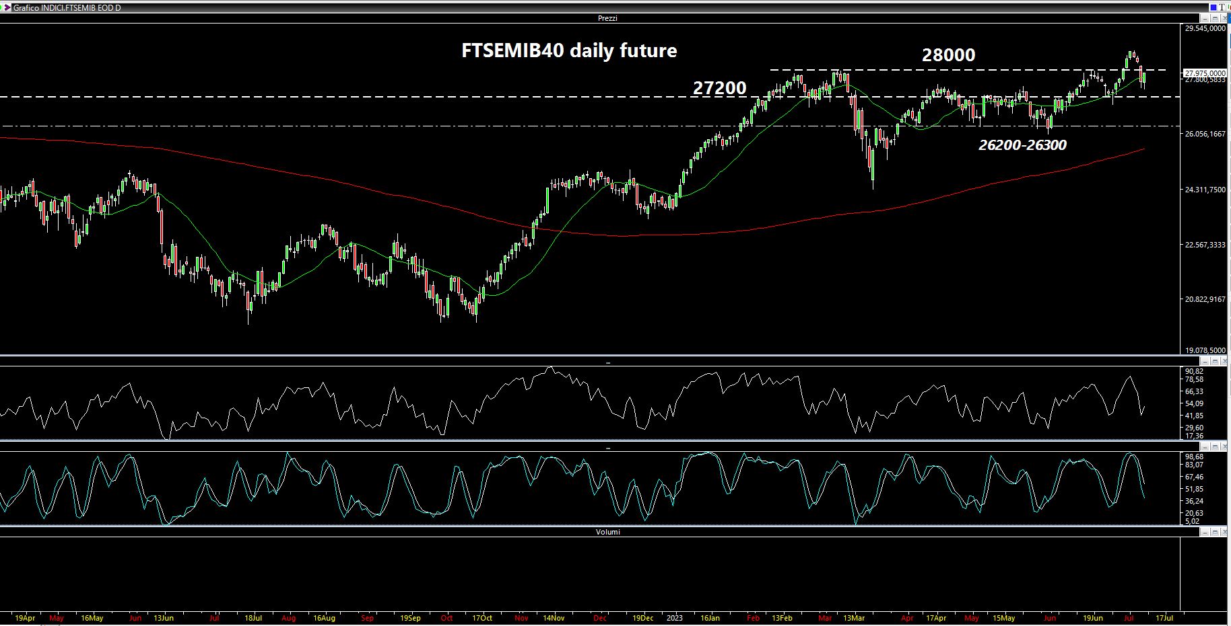Click the 24.311,7500 axis value
Viewport: 1231px width, 626px height.
pyautogui.click(x=1205, y=190)
